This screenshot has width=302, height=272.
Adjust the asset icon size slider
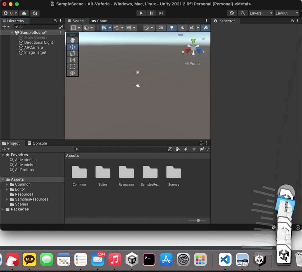(x=198, y=220)
